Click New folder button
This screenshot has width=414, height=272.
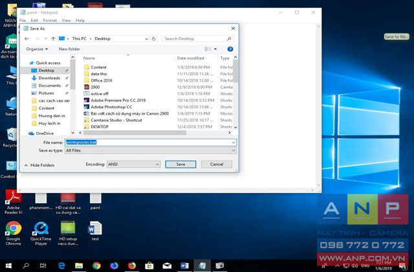click(69, 49)
